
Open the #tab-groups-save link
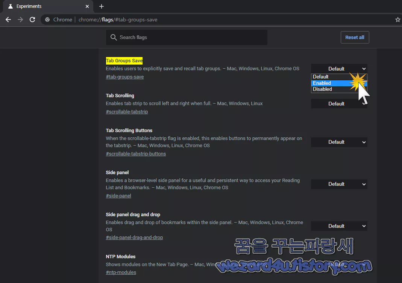[x=124, y=77]
